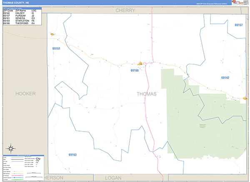Select ZIP label 69142 on the map
The image size is (250, 182).
pos(225,78)
